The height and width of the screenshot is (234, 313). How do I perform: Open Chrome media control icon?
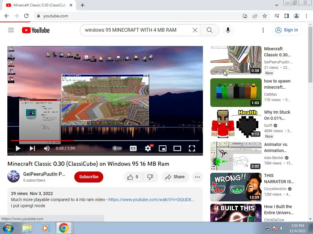pyautogui.click(x=277, y=16)
